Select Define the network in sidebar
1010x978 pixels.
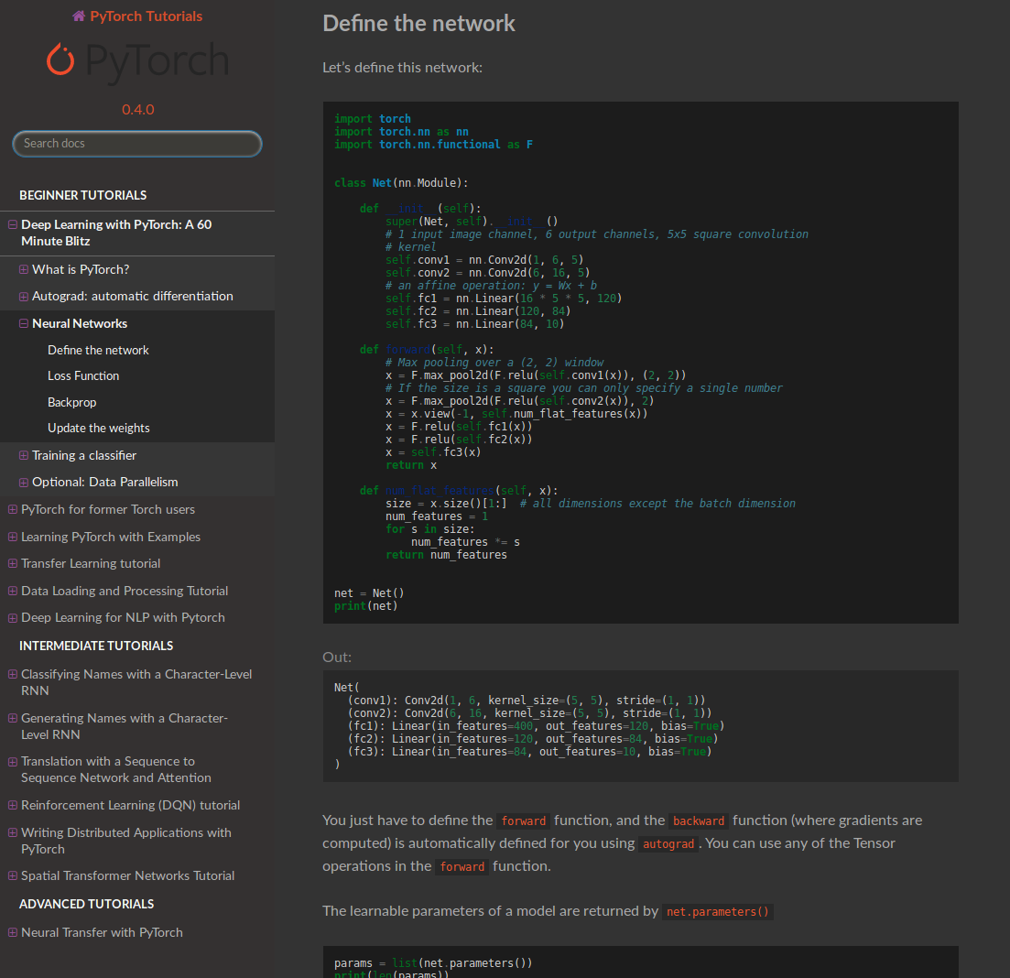click(x=98, y=350)
